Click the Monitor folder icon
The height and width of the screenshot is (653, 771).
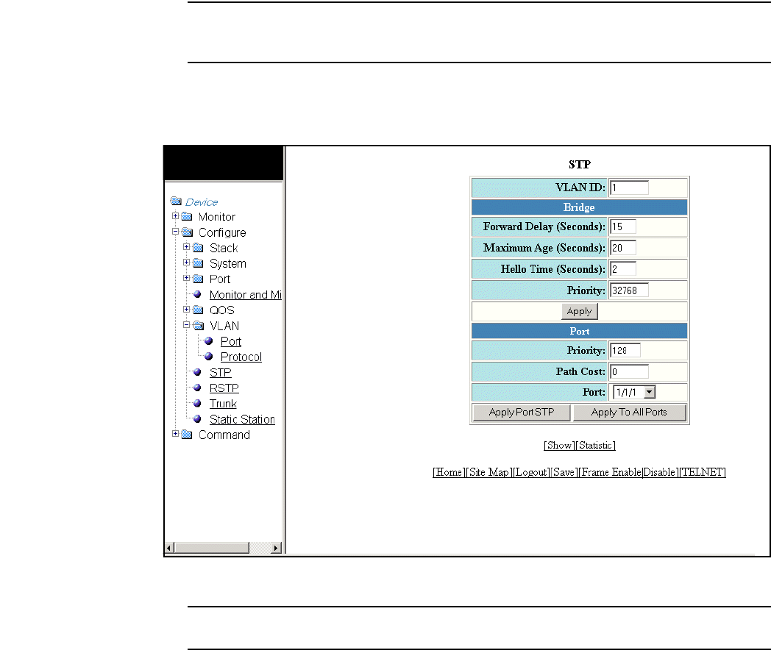(187, 216)
